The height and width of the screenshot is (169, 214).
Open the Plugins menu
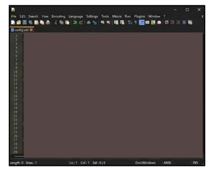(139, 16)
